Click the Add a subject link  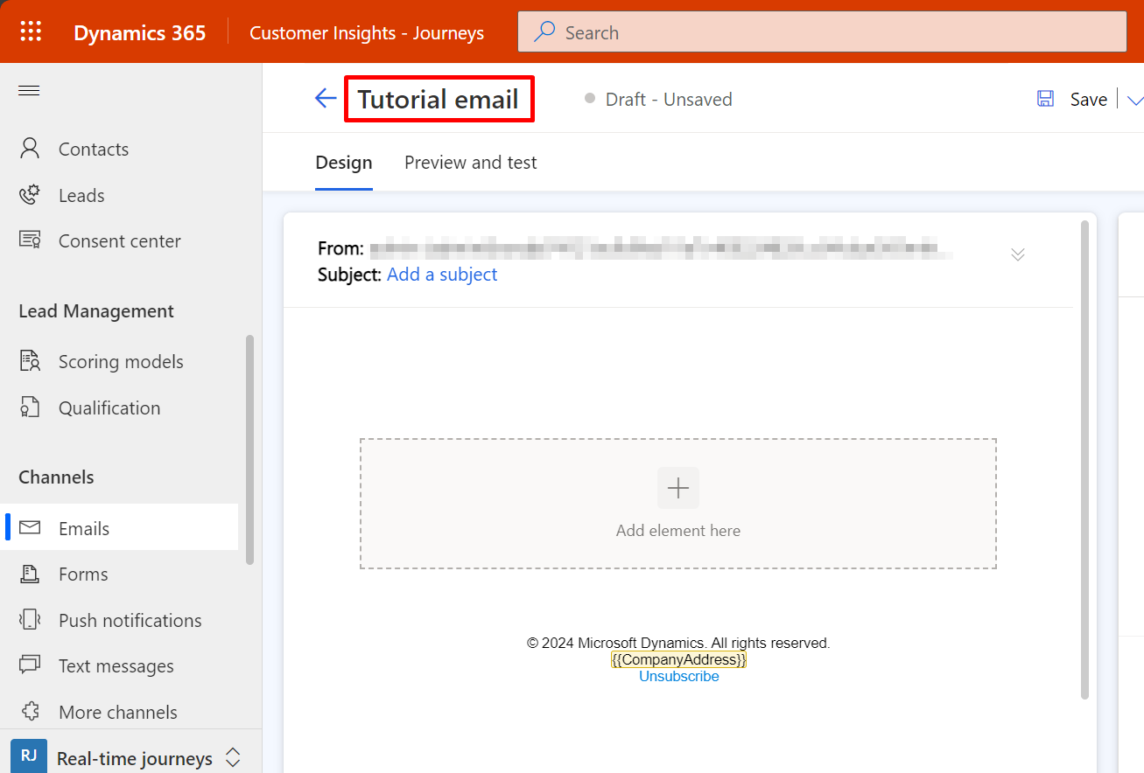[x=442, y=274]
